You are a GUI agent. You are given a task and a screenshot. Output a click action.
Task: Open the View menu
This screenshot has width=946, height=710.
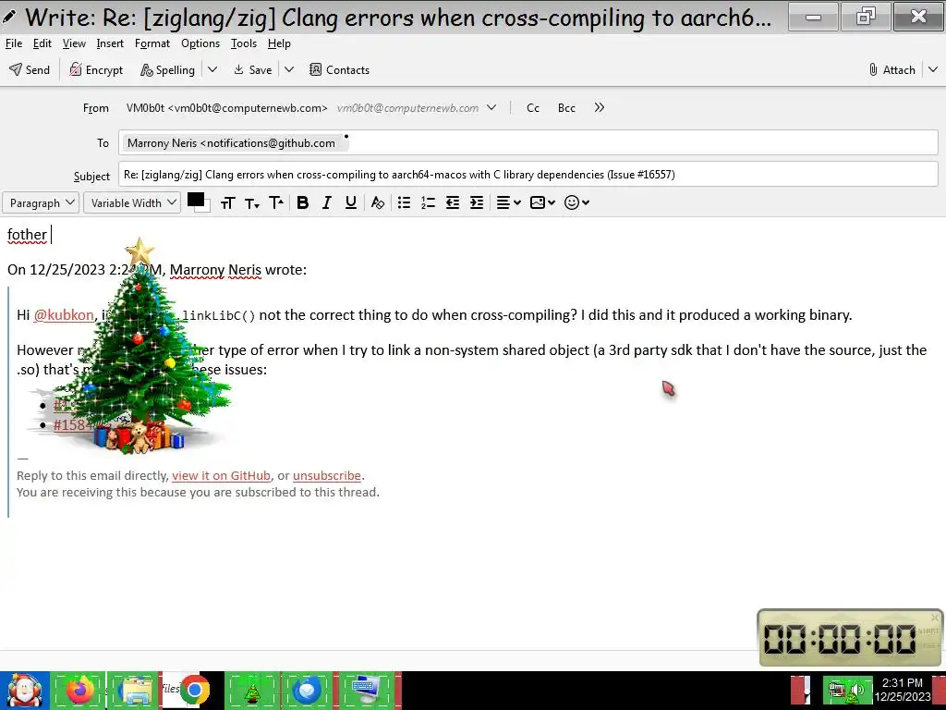pos(74,43)
